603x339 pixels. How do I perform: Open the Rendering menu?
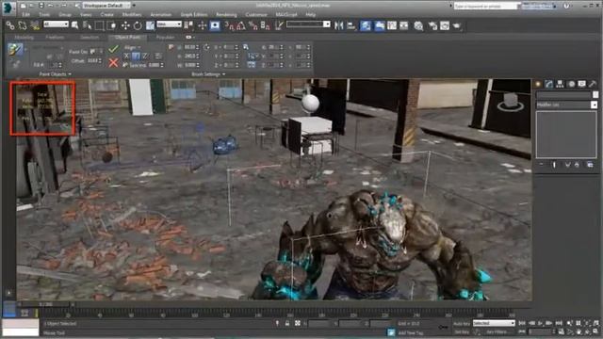coord(226,15)
